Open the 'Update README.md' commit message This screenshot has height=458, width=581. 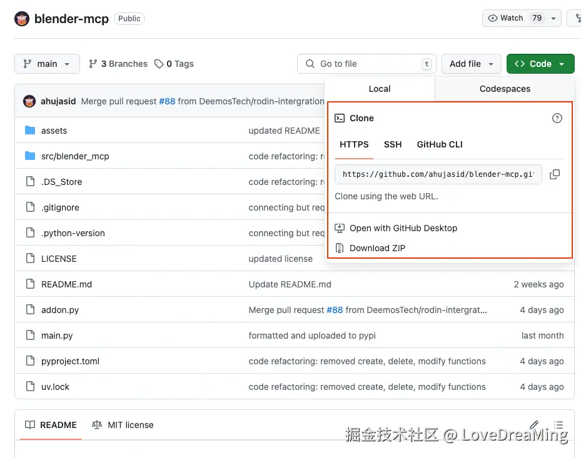[290, 284]
